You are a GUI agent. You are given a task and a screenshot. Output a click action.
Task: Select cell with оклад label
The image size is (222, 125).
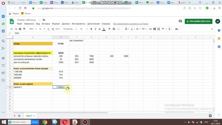point(33,44)
